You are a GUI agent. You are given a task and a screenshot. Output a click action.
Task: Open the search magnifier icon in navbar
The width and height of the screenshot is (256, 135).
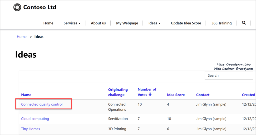point(244,23)
